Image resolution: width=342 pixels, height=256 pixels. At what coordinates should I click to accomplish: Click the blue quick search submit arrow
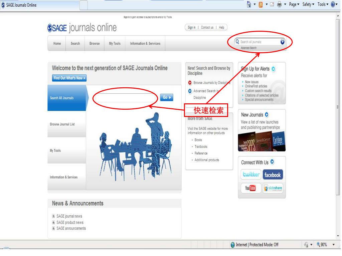283,42
